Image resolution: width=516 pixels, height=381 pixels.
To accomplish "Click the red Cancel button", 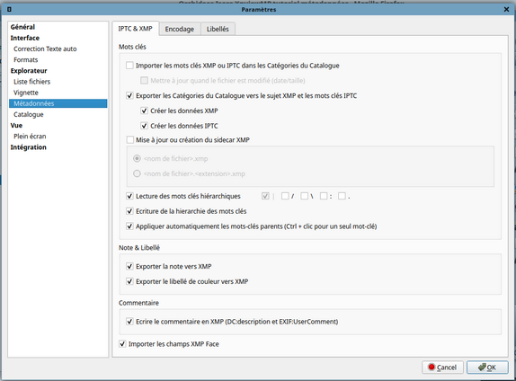I will coord(442,368).
